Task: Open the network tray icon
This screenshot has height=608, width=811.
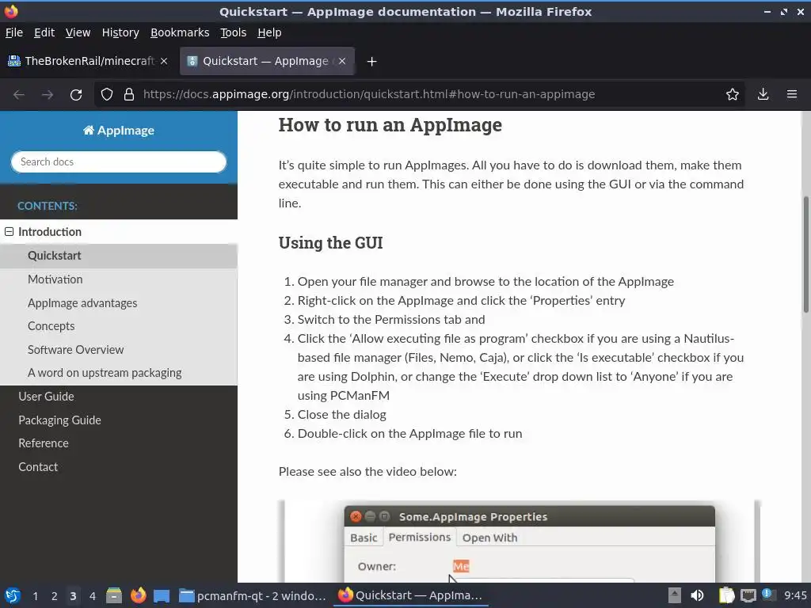Action: 748,595
